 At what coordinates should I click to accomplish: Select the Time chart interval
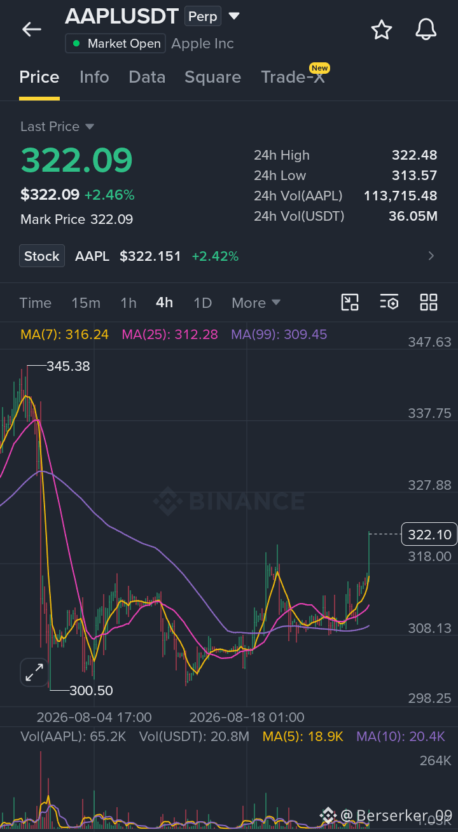[36, 303]
